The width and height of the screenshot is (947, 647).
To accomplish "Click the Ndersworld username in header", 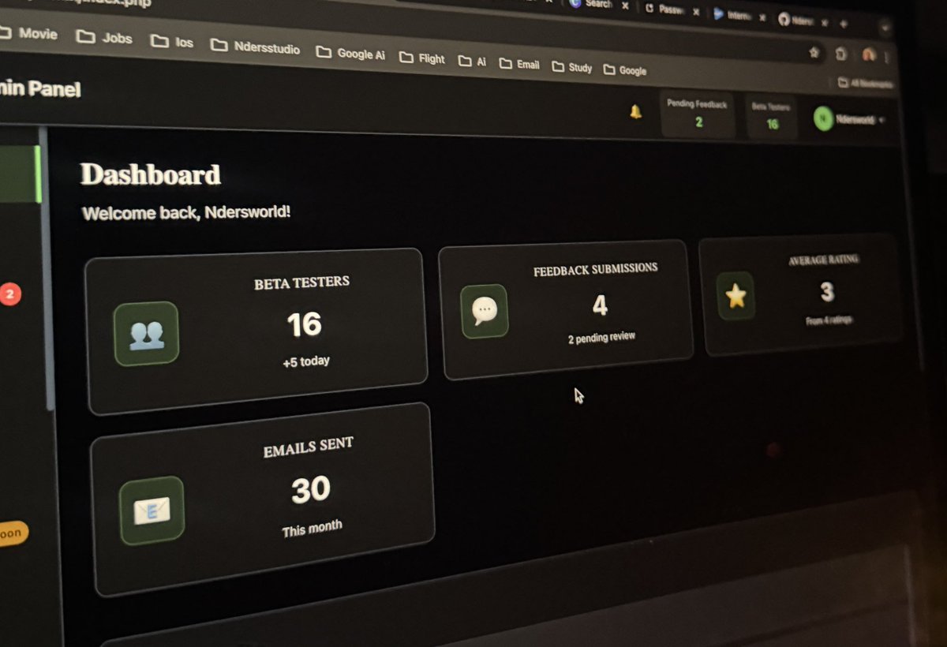I will (855, 119).
